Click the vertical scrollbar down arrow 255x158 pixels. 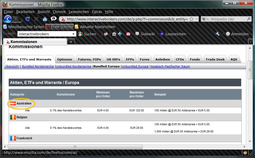[250, 141]
